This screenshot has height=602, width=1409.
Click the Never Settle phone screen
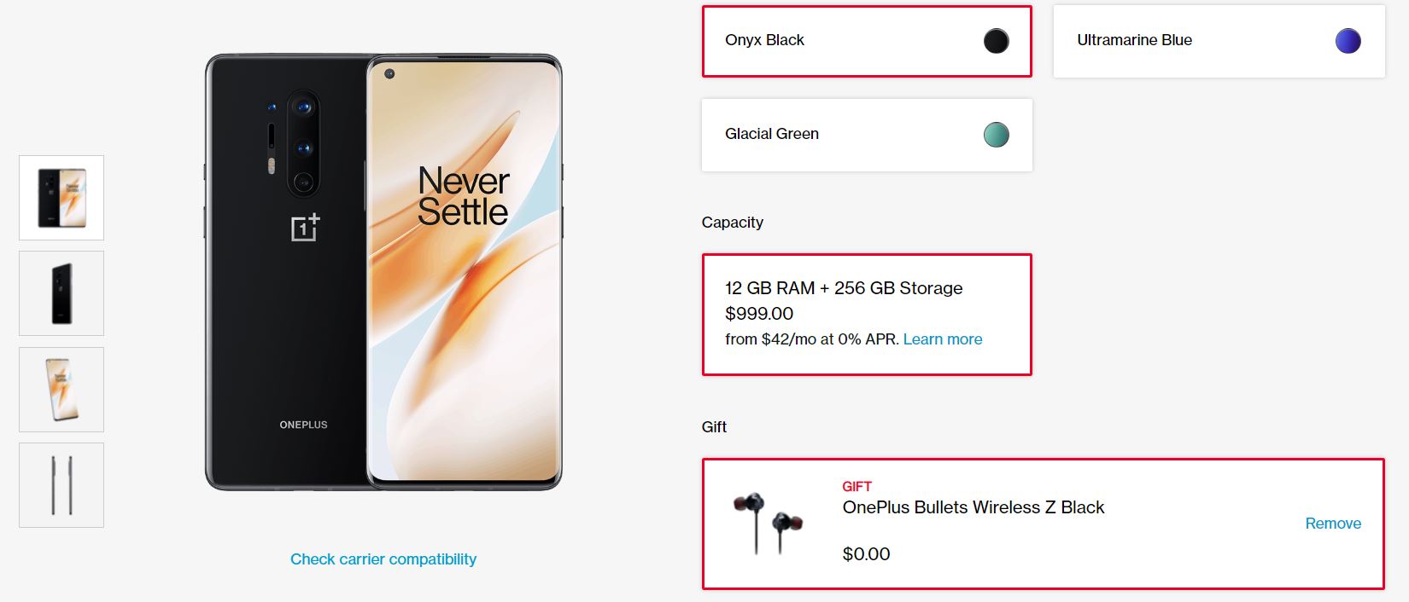pyautogui.click(x=464, y=273)
